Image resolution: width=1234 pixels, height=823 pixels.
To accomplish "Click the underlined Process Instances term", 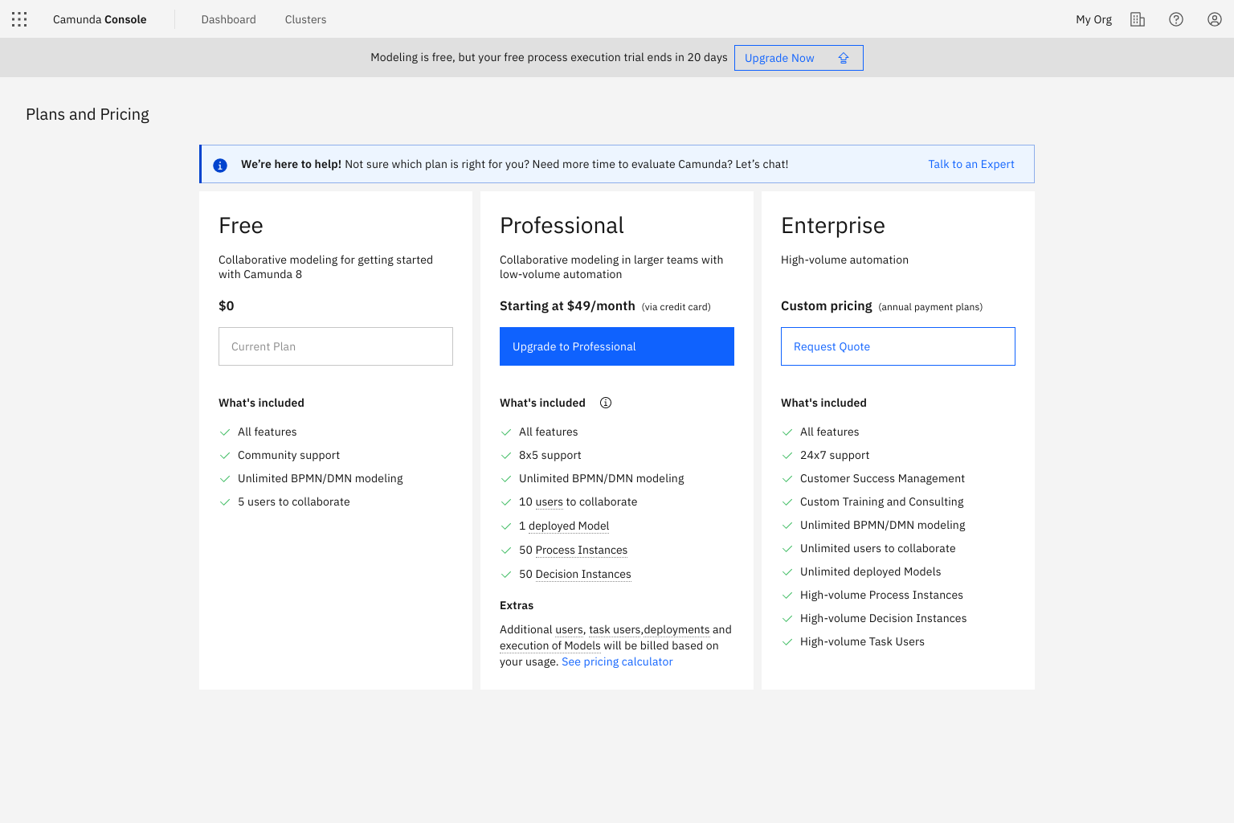I will coord(581,550).
